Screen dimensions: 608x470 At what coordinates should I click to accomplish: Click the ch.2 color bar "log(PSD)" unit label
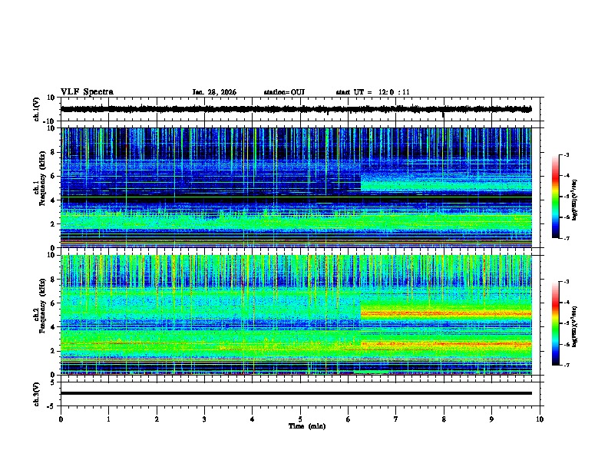(x=576, y=326)
